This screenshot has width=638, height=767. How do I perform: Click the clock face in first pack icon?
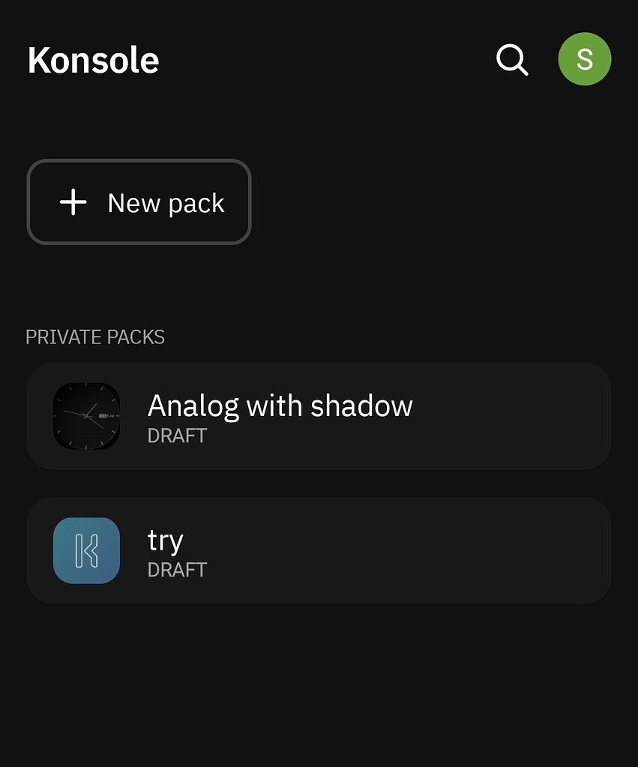(87, 416)
